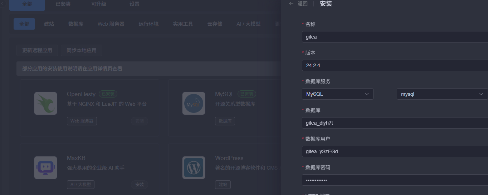This screenshot has width=488, height=195.
Task: Click the 强大易用的企业级 AI 助手 text
Action: pyautogui.click(x=96, y=168)
